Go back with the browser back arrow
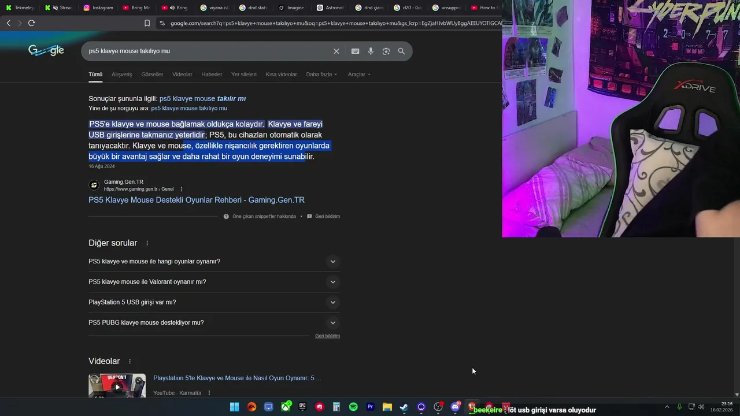This screenshot has width=740, height=416. (x=8, y=23)
